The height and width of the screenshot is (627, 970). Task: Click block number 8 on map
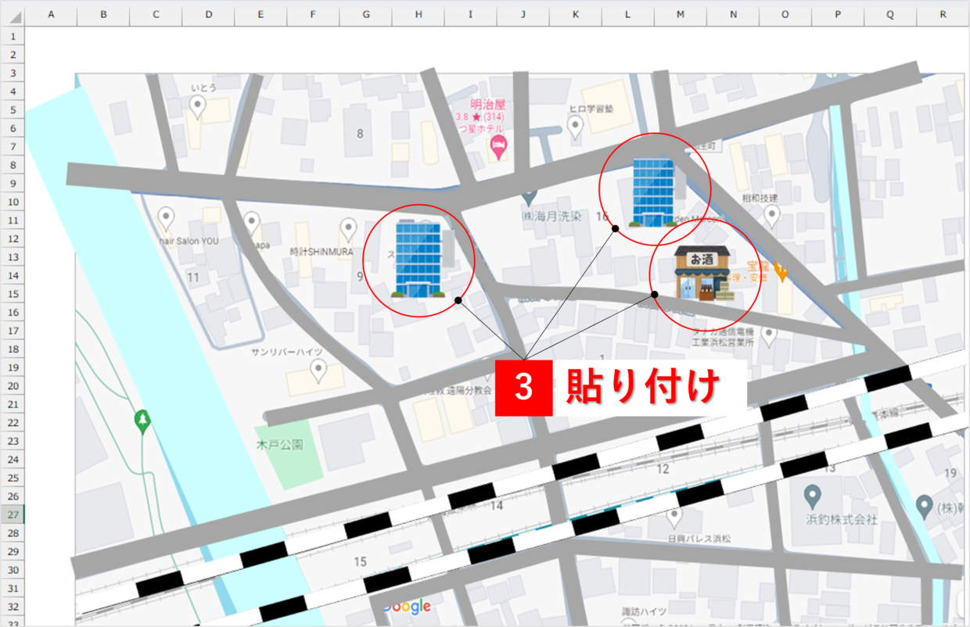360,133
